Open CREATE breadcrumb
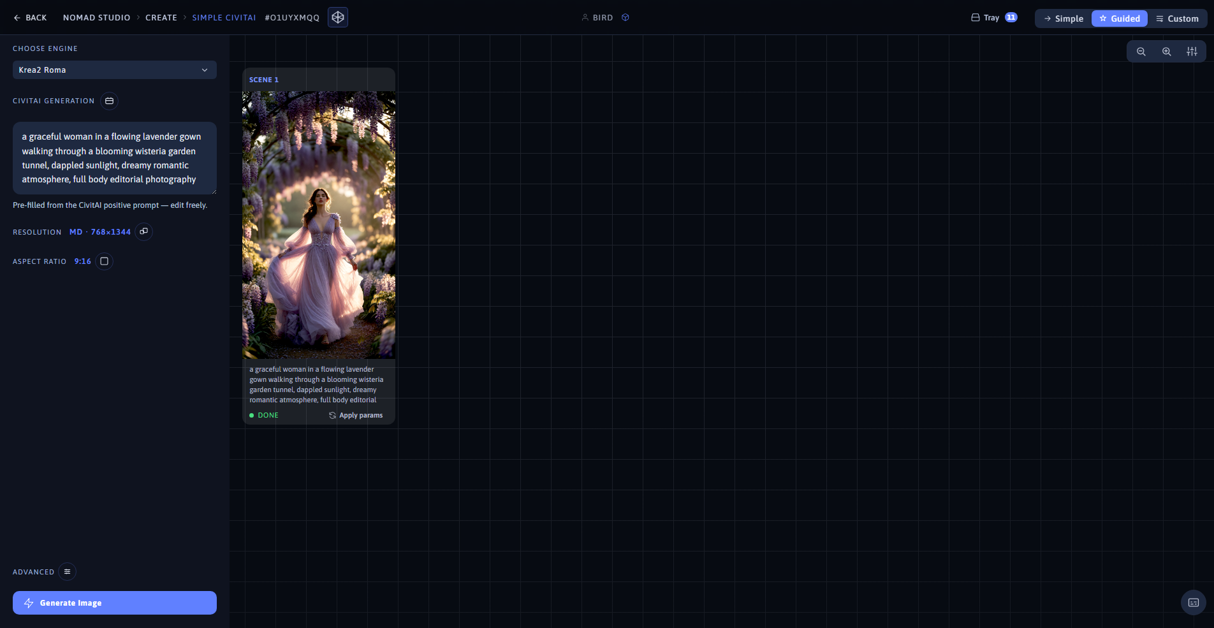The height and width of the screenshot is (628, 1214). point(161,18)
